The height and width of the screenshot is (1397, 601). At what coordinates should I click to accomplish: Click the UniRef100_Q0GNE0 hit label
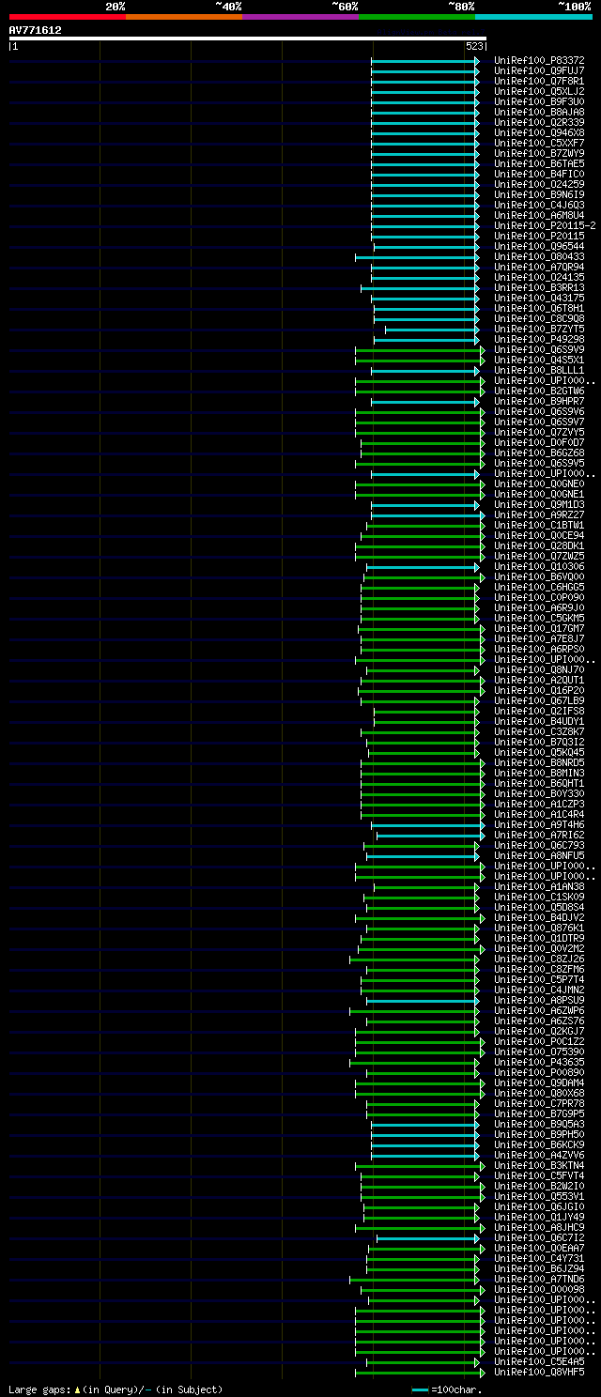[x=539, y=484]
